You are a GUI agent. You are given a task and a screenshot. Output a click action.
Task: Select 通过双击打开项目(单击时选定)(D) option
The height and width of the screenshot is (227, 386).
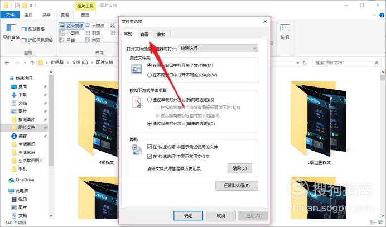click(181, 124)
